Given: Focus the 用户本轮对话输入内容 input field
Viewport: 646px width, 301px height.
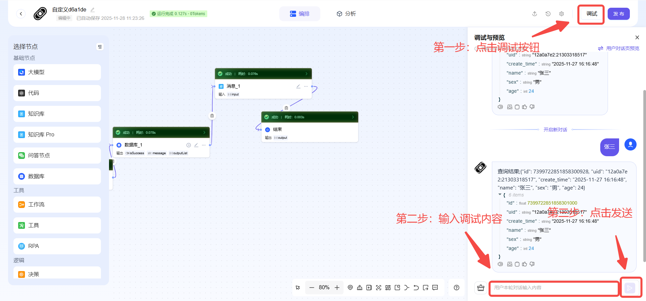Looking at the screenshot, I should tap(553, 288).
